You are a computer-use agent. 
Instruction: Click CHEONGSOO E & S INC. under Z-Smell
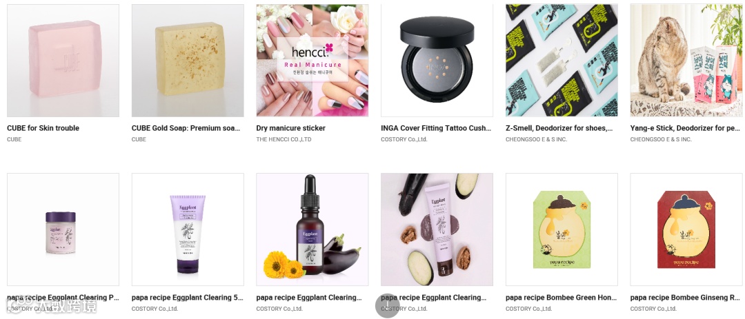[x=537, y=140]
